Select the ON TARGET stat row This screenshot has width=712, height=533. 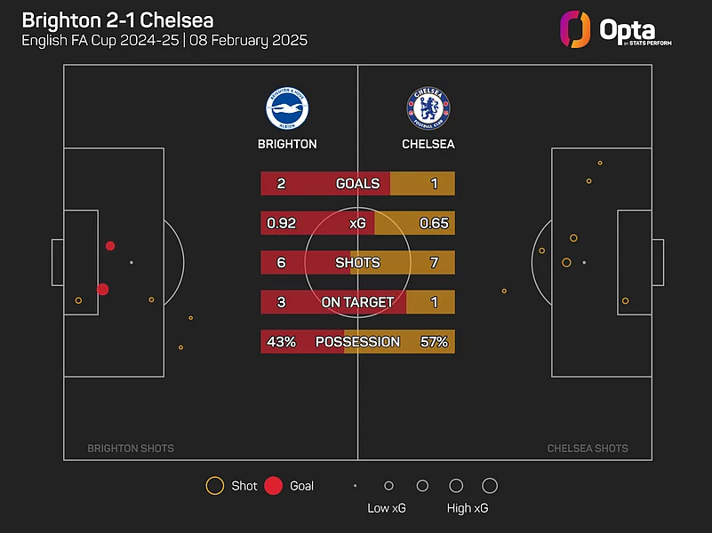[357, 302]
